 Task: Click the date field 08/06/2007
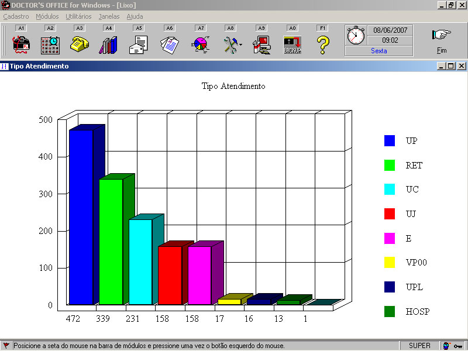coord(390,30)
